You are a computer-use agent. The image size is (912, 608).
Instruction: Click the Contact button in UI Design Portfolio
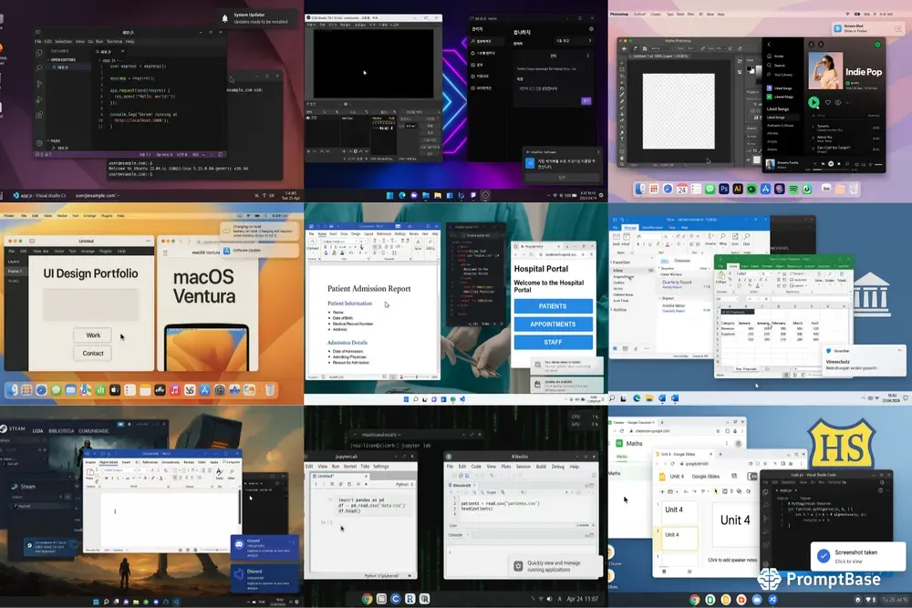(x=93, y=354)
